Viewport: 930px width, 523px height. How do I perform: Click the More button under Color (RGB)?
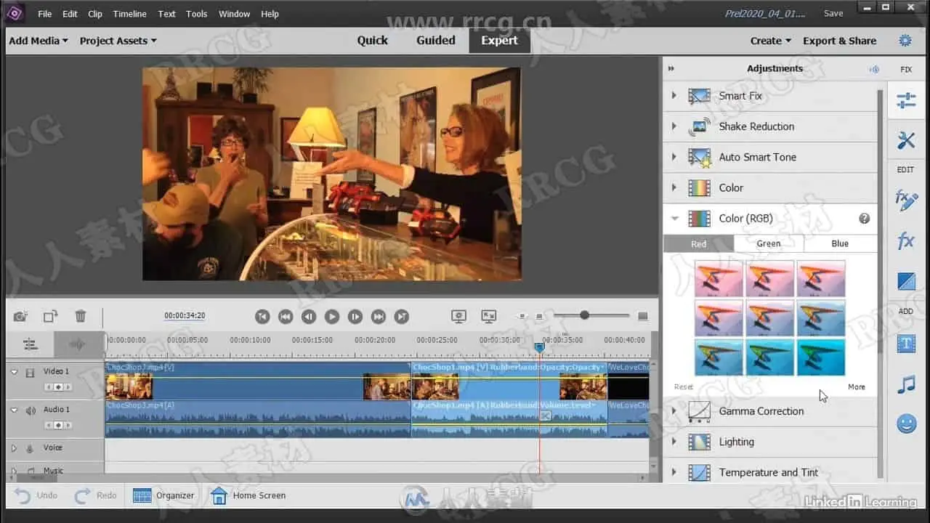click(856, 387)
